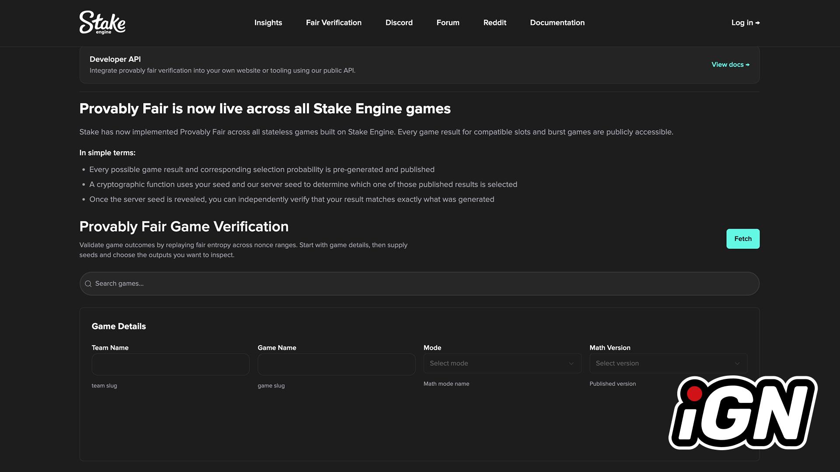Open the Discord link
This screenshot has width=840, height=472.
point(399,22)
